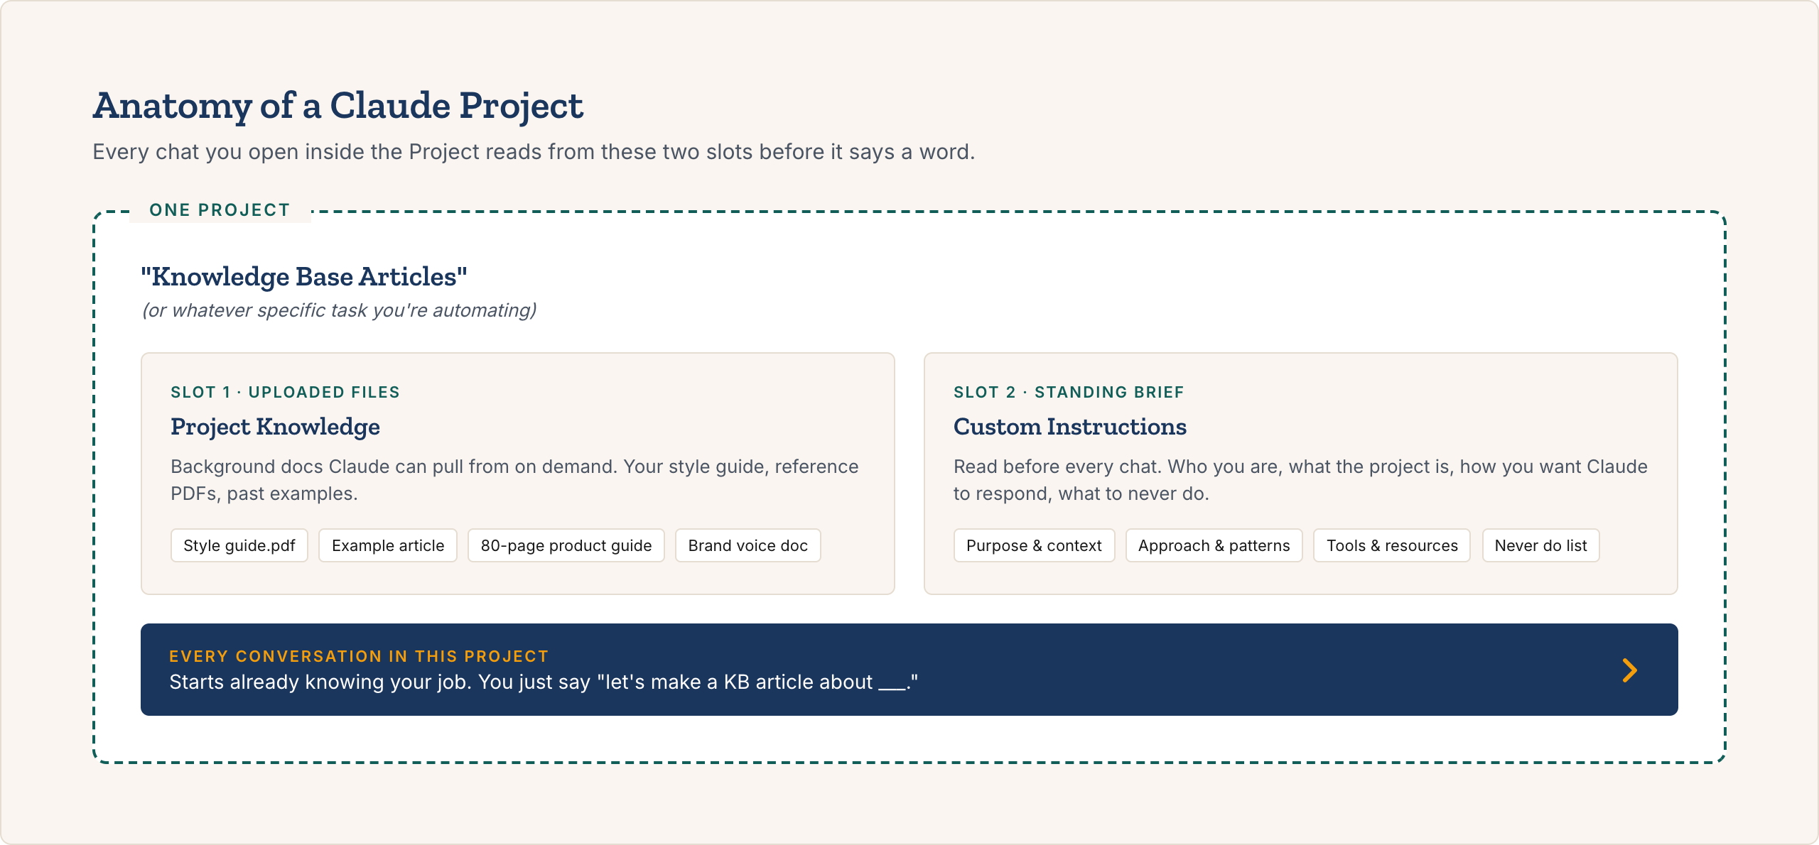Click the Custom Instructions heading link
The height and width of the screenshot is (845, 1819).
[1070, 427]
